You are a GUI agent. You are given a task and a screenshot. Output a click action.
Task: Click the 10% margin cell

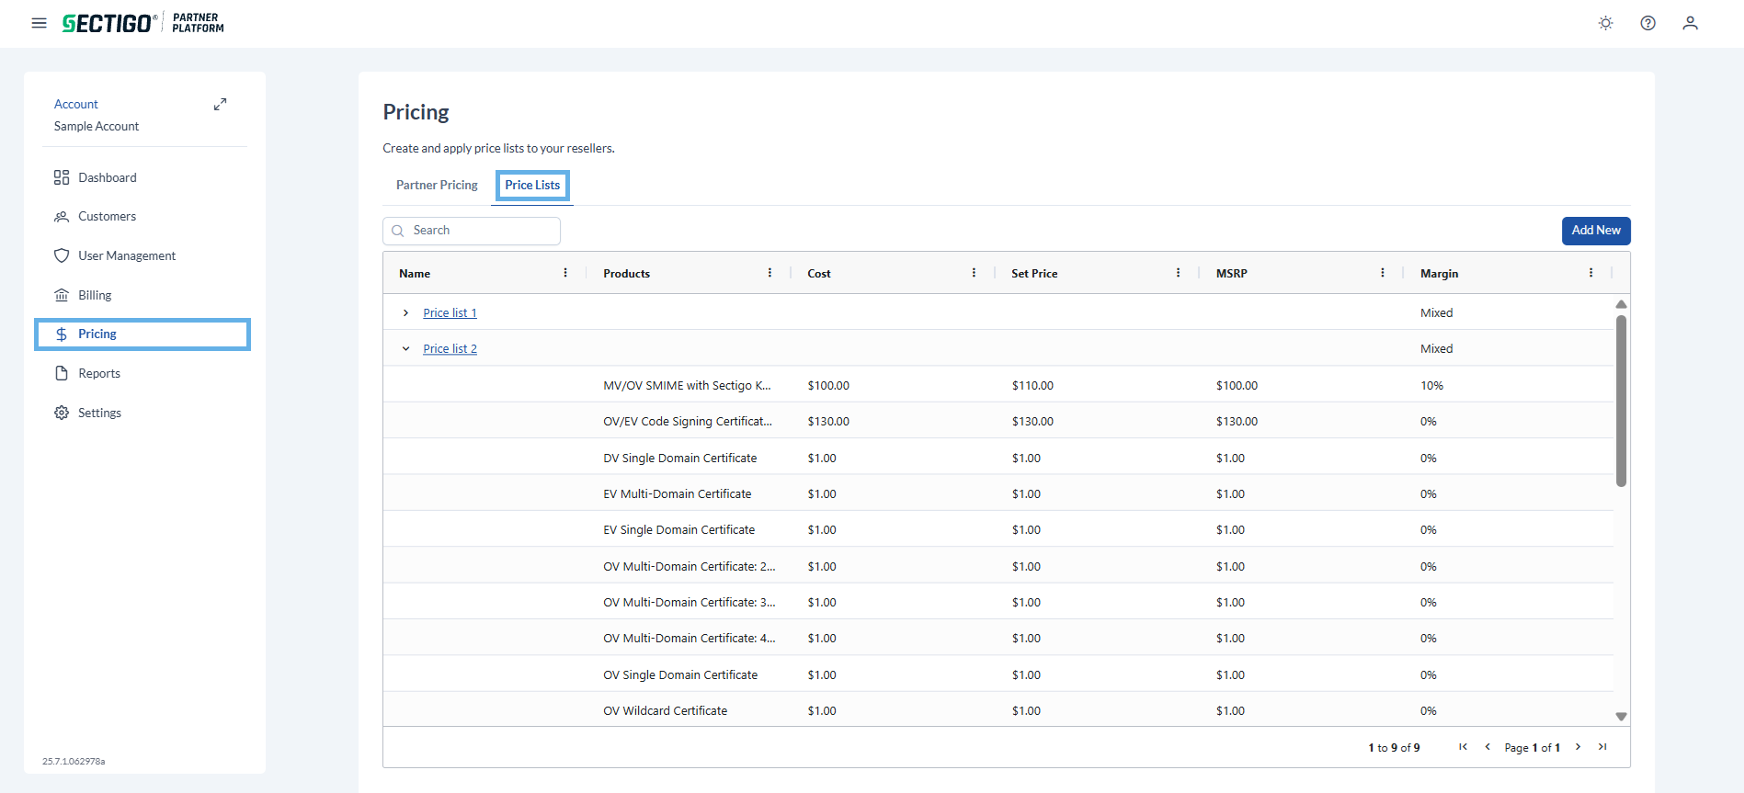coord(1431,386)
